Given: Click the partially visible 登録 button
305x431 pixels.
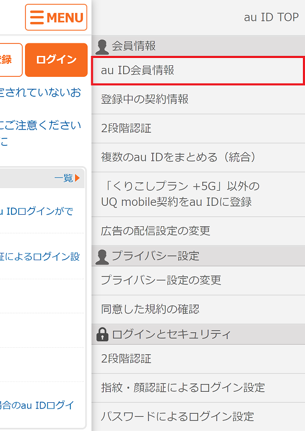Looking at the screenshot, I should point(11,60).
